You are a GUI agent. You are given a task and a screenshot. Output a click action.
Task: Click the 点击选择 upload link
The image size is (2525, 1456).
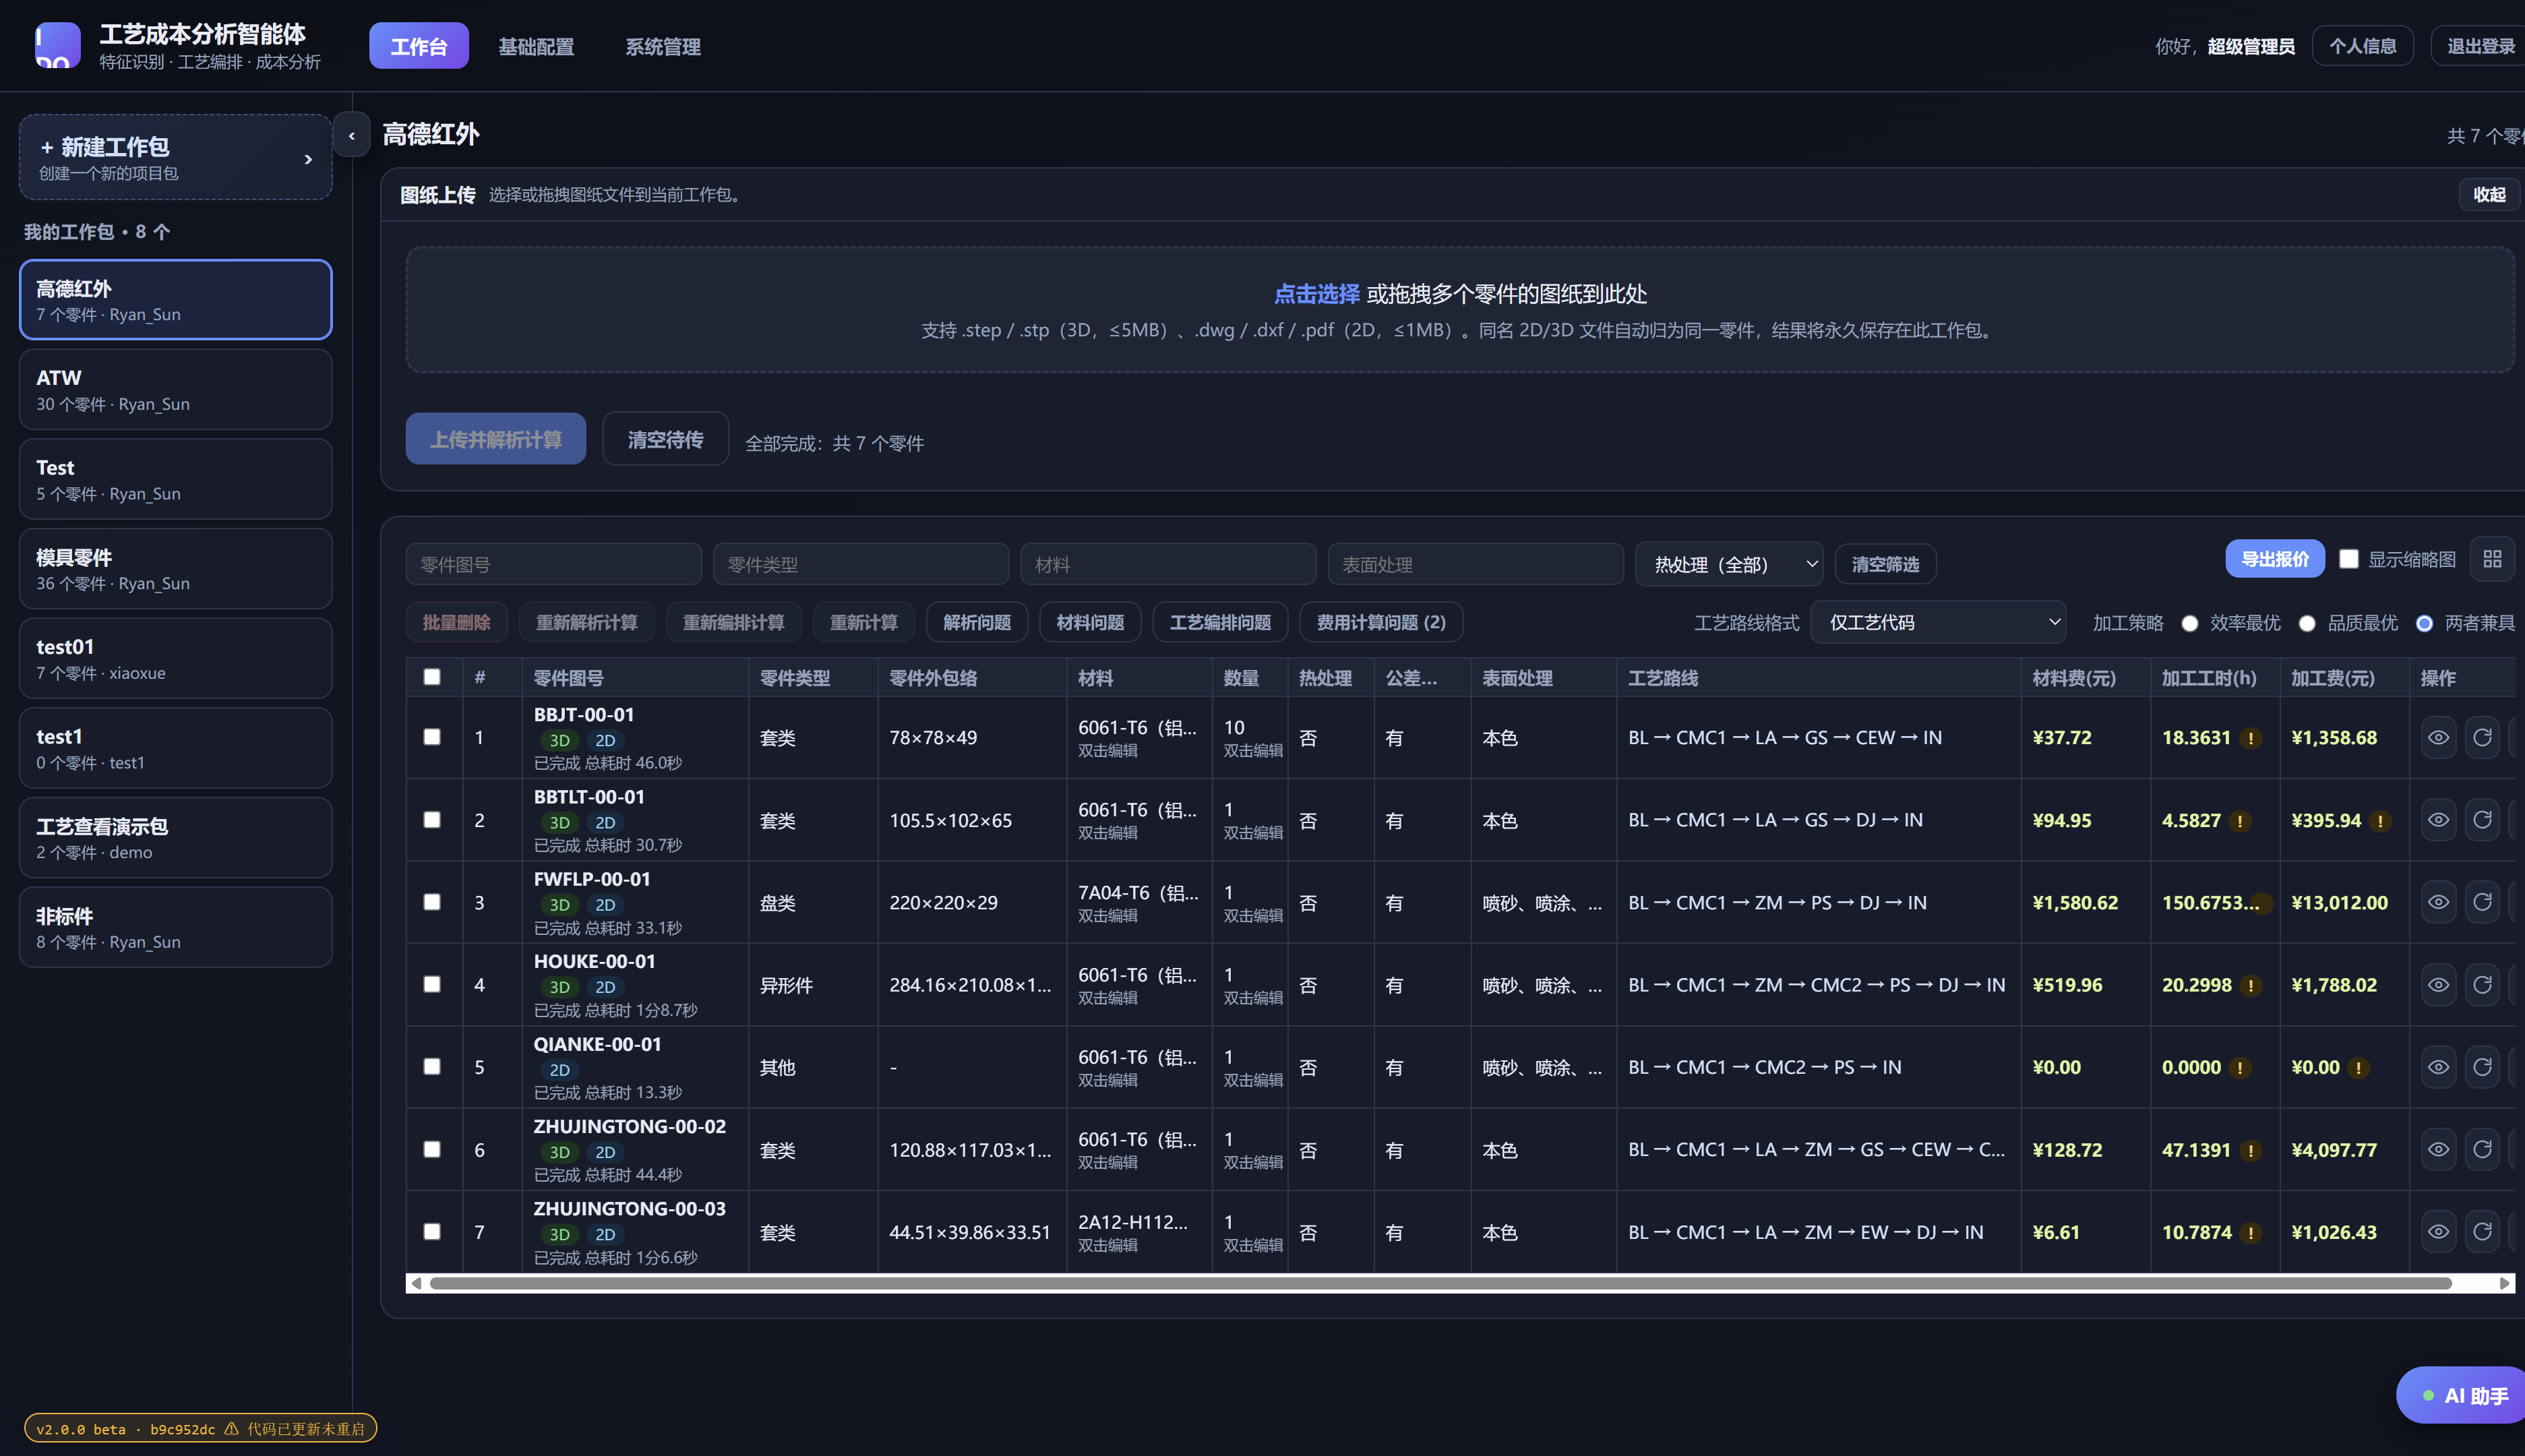1316,293
